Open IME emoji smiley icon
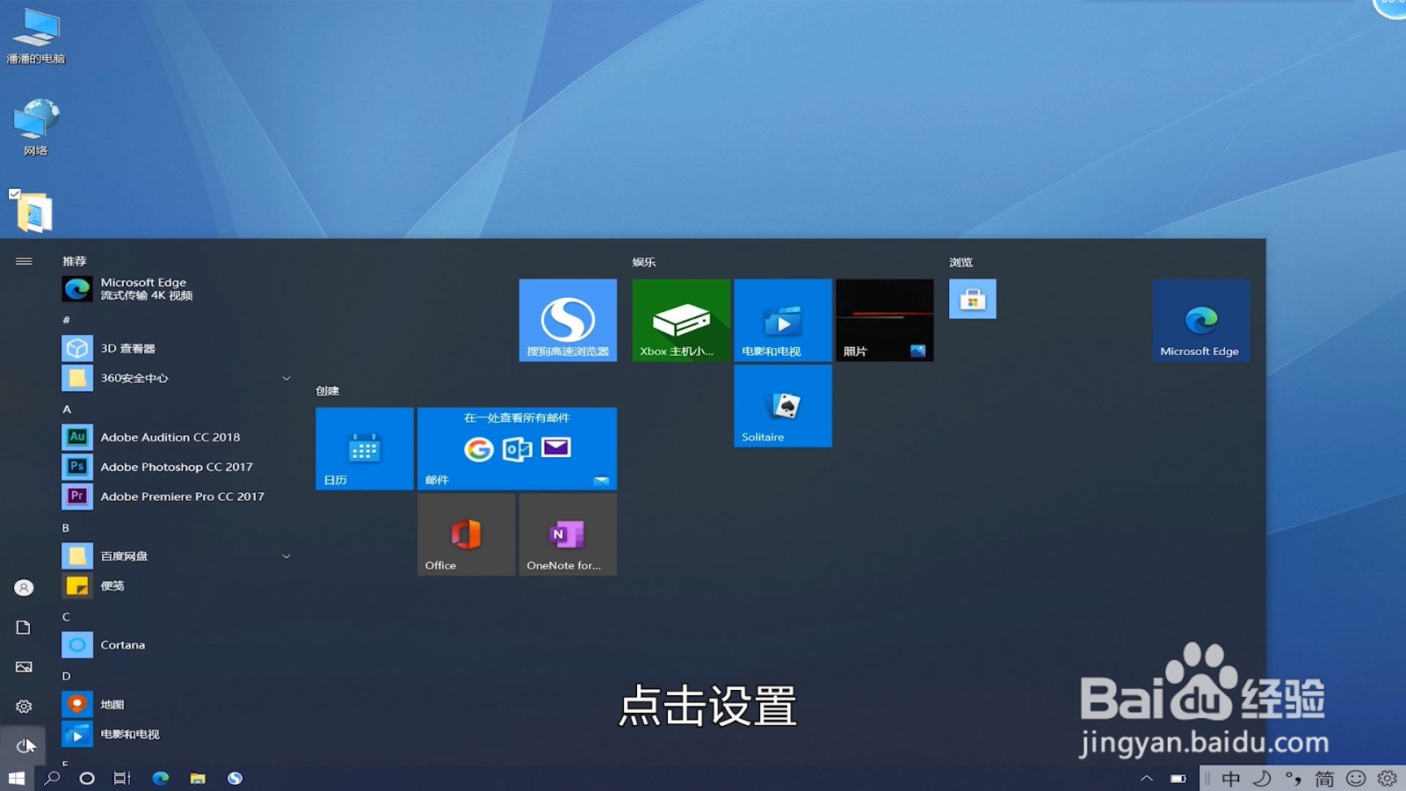1406x791 pixels. tap(1356, 779)
